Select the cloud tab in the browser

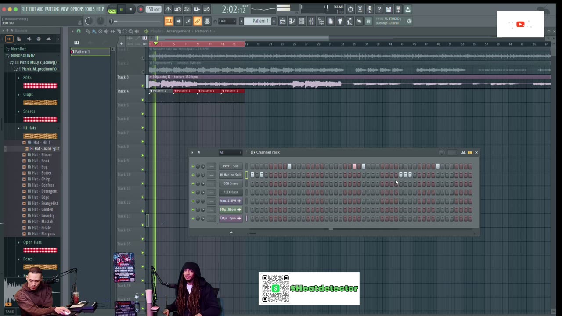coord(48,39)
